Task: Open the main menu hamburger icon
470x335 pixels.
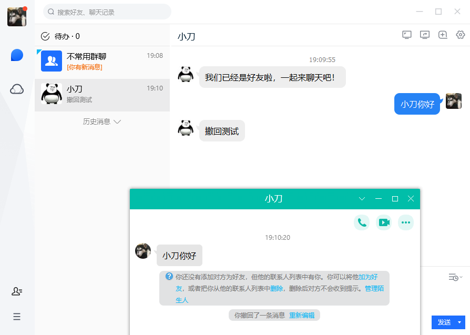Action: 16,317
